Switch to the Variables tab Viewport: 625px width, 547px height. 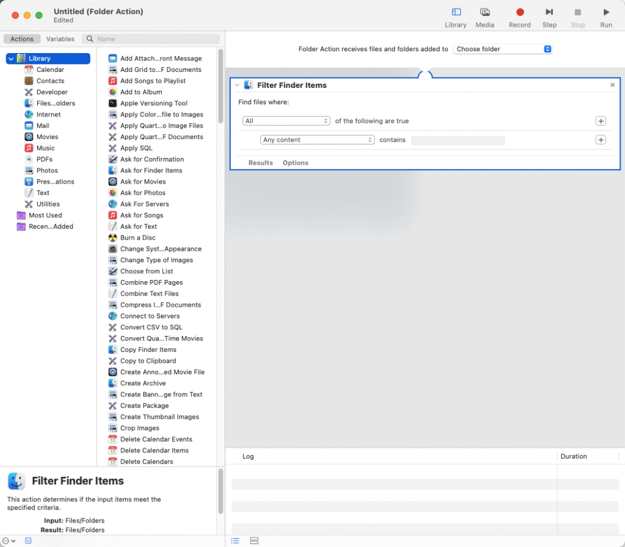tap(60, 38)
